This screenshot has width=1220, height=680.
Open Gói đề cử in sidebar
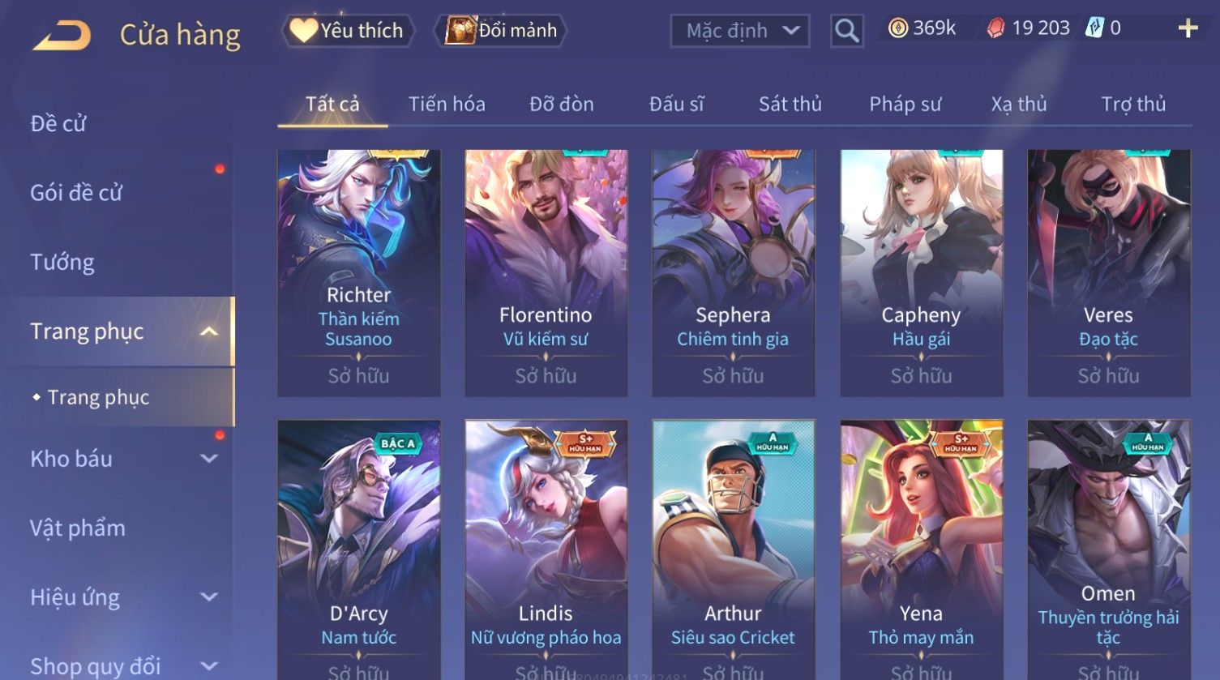pos(76,193)
